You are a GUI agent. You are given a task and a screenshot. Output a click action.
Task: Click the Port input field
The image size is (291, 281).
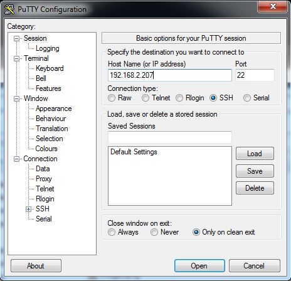255,75
